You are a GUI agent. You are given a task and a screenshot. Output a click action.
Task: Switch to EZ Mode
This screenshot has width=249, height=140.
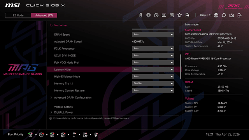(18, 16)
